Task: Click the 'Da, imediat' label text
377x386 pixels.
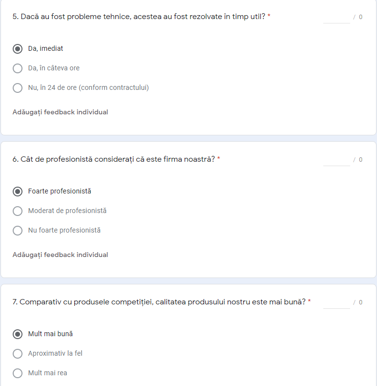Action: (45, 49)
